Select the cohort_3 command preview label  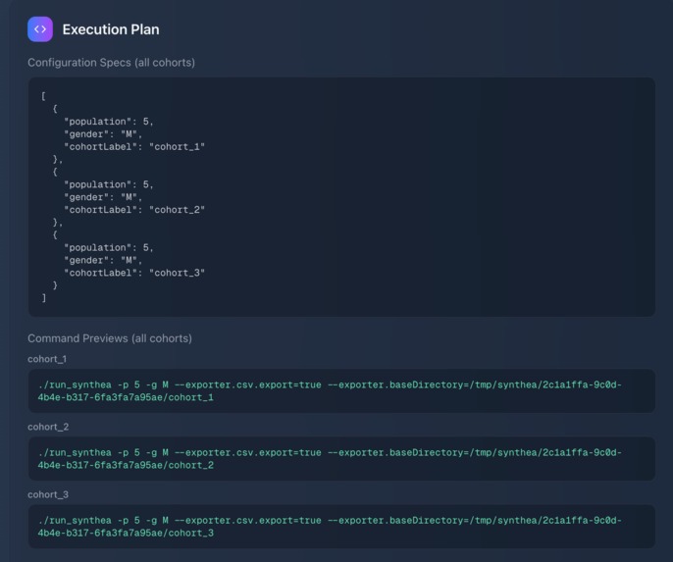click(x=48, y=494)
